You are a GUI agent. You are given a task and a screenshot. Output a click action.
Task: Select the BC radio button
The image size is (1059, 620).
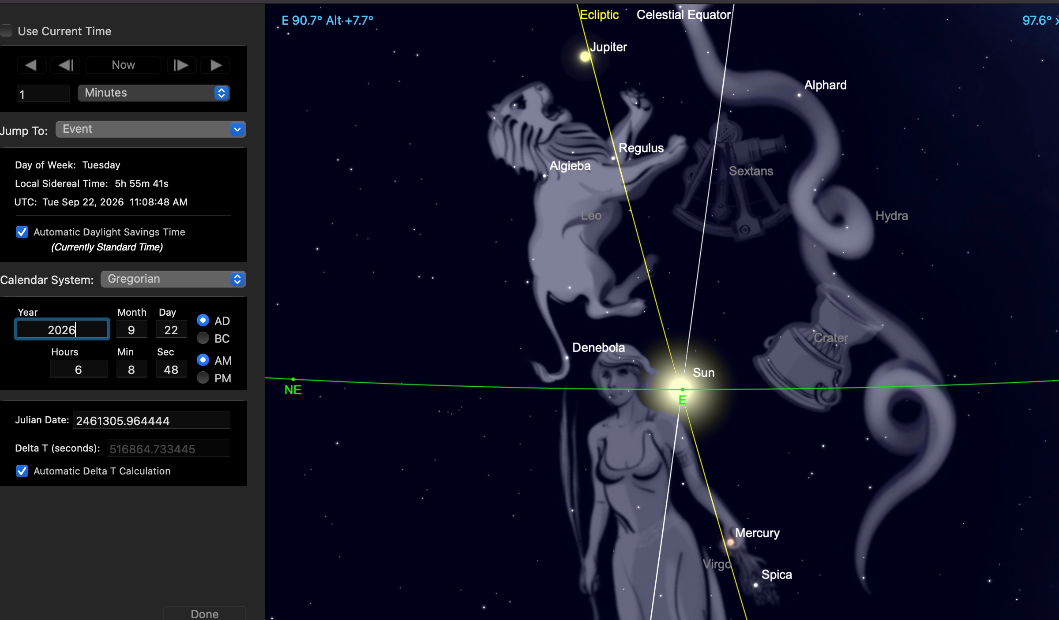[203, 338]
